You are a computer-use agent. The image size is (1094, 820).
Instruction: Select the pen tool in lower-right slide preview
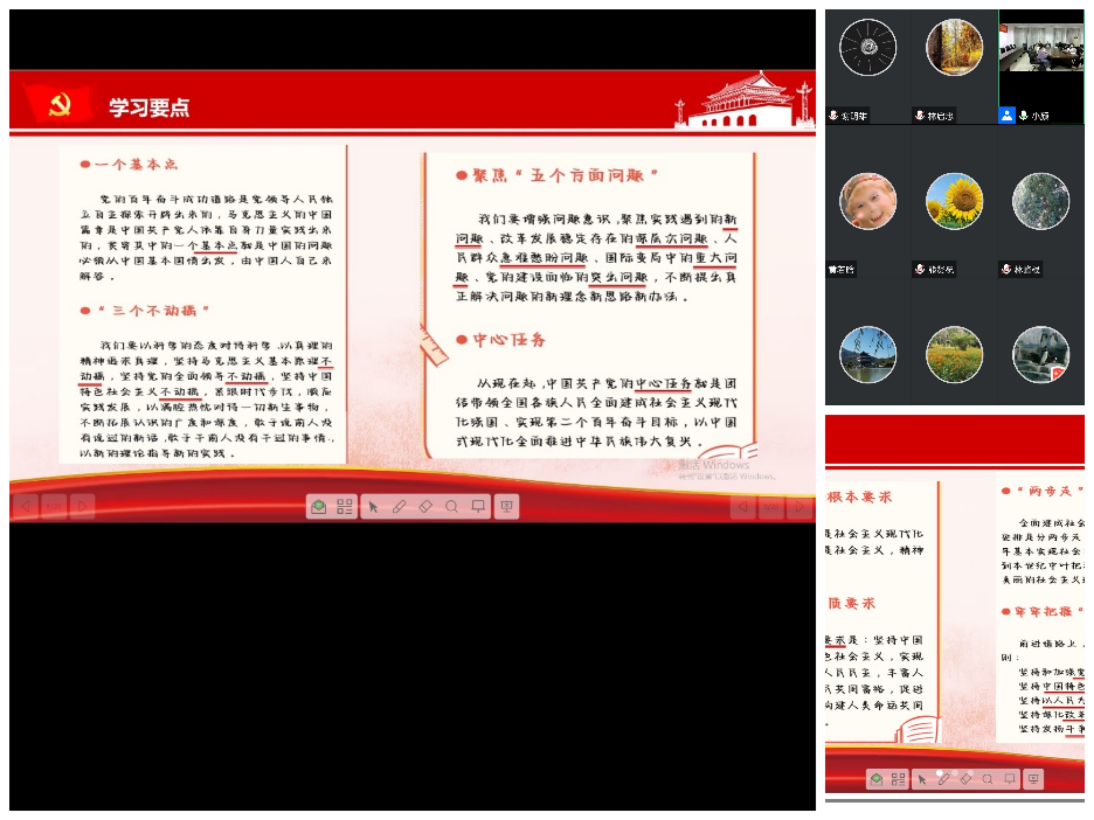coord(943,780)
